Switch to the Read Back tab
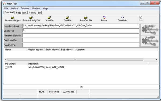The image size is (161, 101). point(21,13)
